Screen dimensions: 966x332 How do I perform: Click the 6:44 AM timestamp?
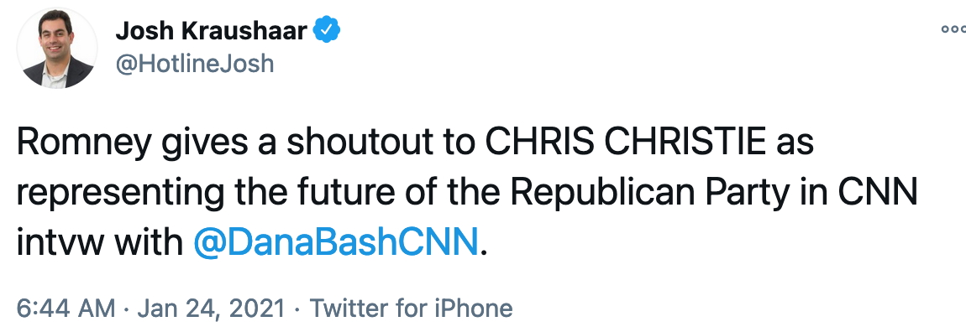point(66,308)
